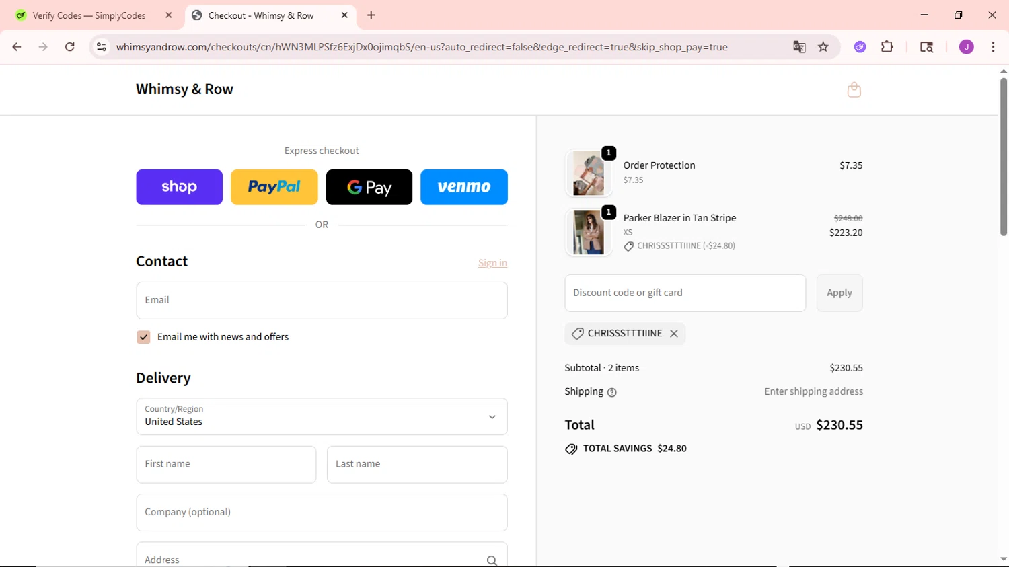The image size is (1009, 567).
Task: Click the Whimsy & Row store name
Action: tap(184, 89)
